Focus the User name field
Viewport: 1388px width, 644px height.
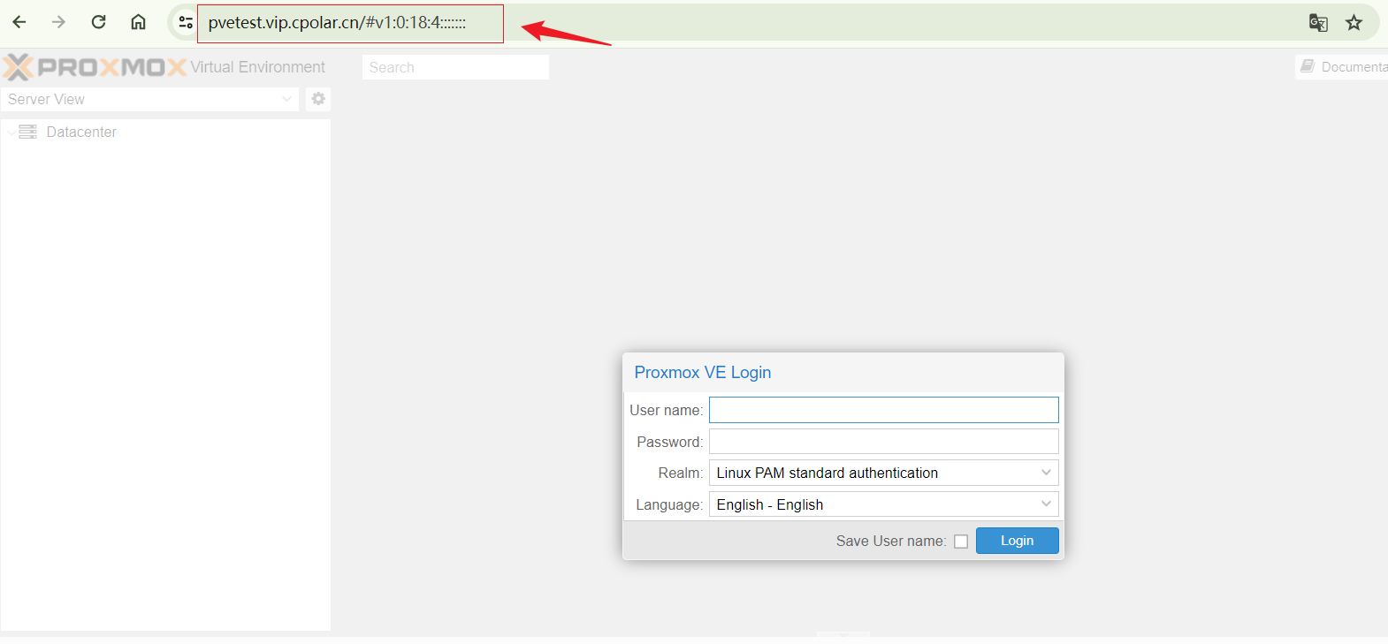coord(884,410)
